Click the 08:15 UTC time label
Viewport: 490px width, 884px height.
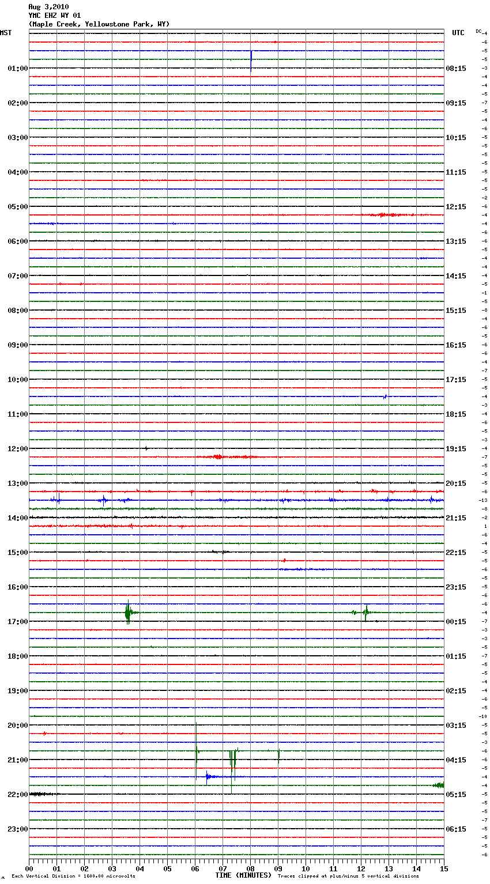tap(456, 69)
